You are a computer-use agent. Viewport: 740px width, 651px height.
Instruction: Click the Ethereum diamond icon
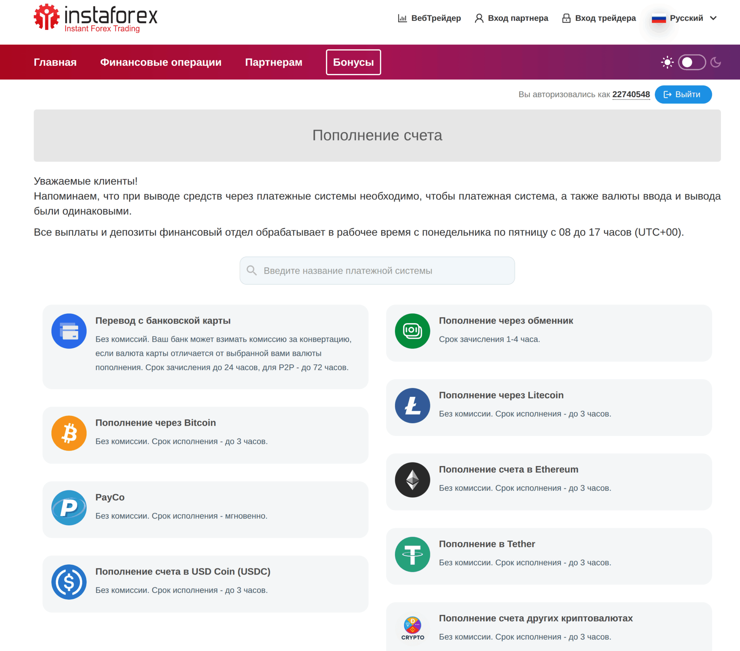coord(412,479)
